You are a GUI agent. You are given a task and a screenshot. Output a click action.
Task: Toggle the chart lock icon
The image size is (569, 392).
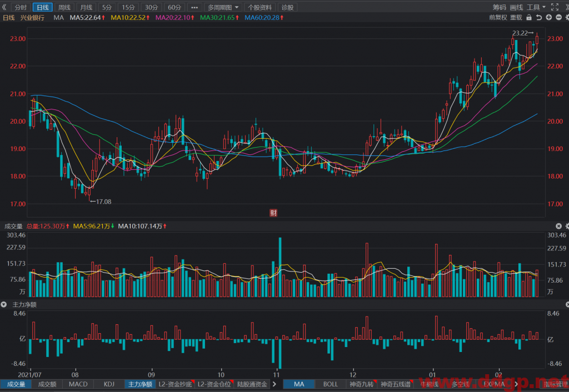point(529,17)
